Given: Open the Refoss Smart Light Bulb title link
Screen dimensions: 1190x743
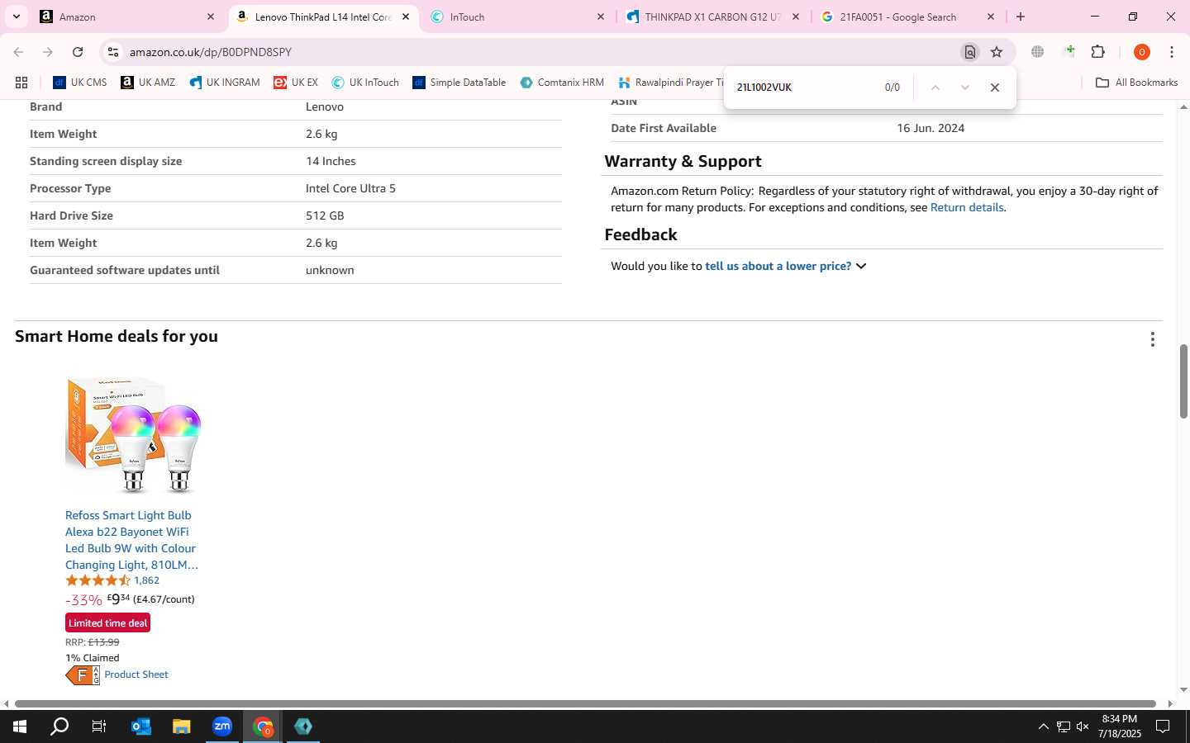Looking at the screenshot, I should pos(131,540).
